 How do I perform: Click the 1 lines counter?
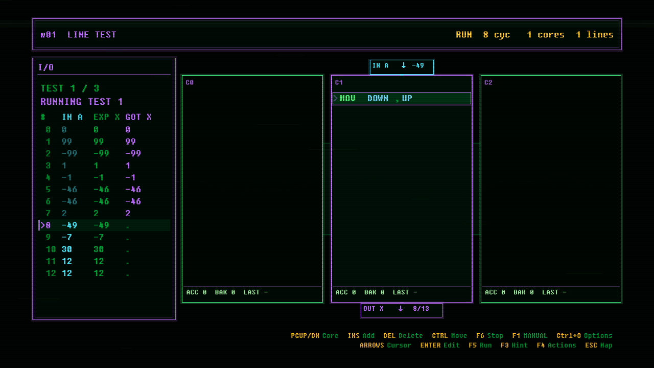[x=595, y=35]
